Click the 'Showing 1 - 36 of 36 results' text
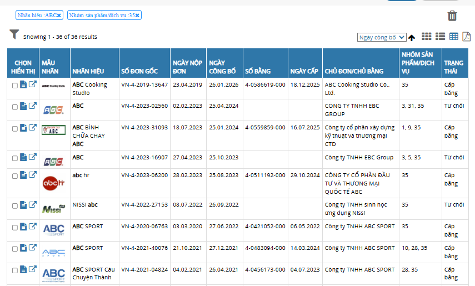 point(61,37)
